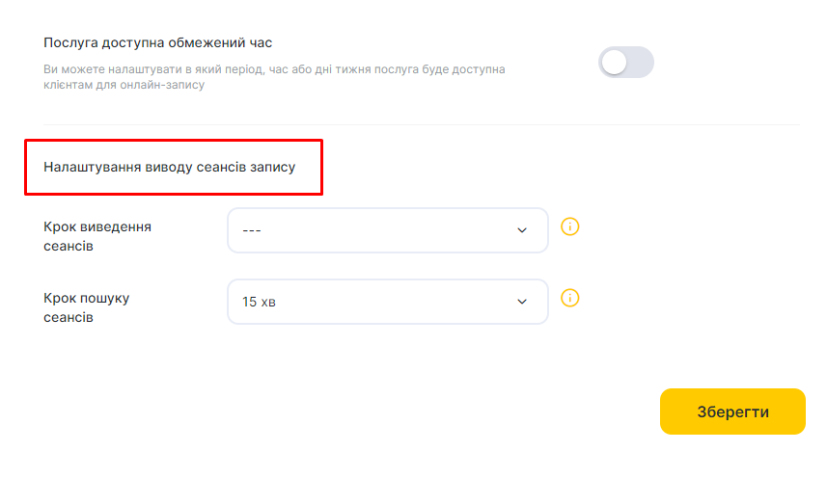Open the Крок виведення сеансів dropdown

[388, 230]
